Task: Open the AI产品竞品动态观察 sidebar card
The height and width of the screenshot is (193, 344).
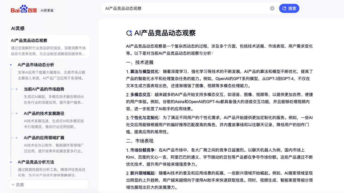Action: click(48, 47)
